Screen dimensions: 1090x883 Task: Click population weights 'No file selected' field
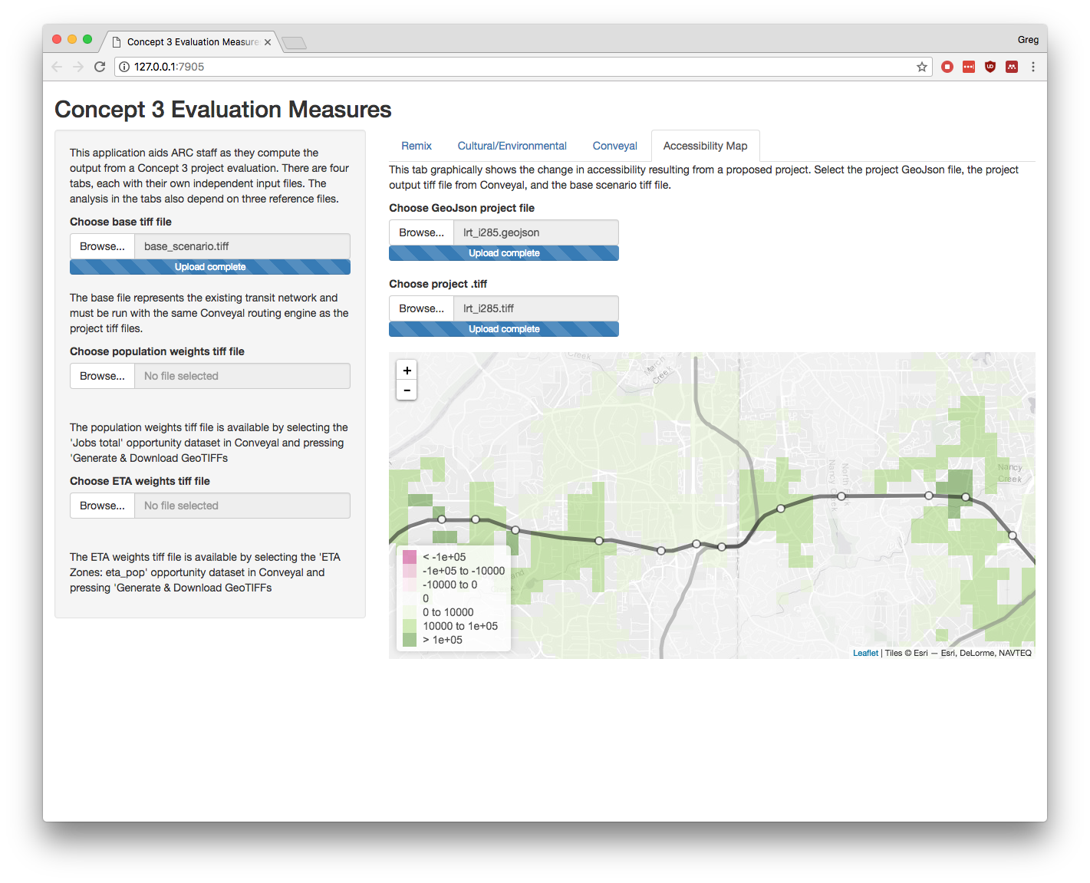pos(242,376)
